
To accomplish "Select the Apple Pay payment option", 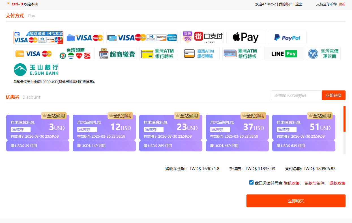I will (x=246, y=37).
